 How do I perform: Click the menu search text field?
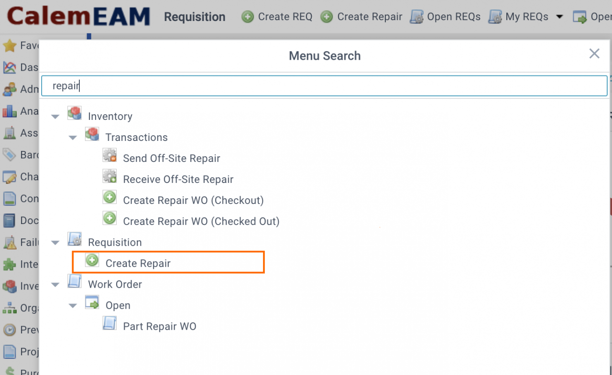(x=324, y=86)
